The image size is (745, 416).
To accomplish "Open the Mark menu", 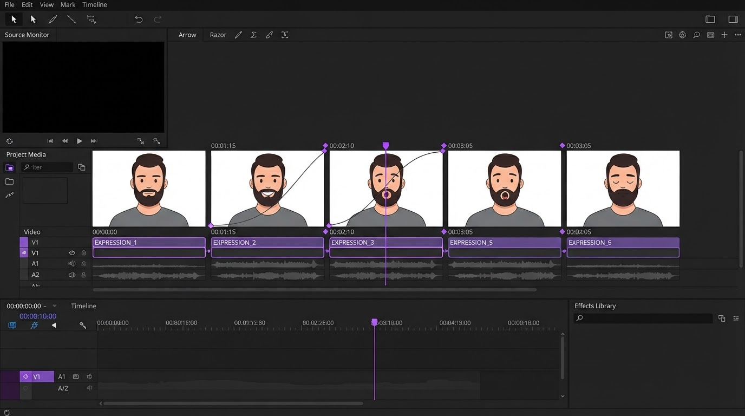I will coord(68,5).
